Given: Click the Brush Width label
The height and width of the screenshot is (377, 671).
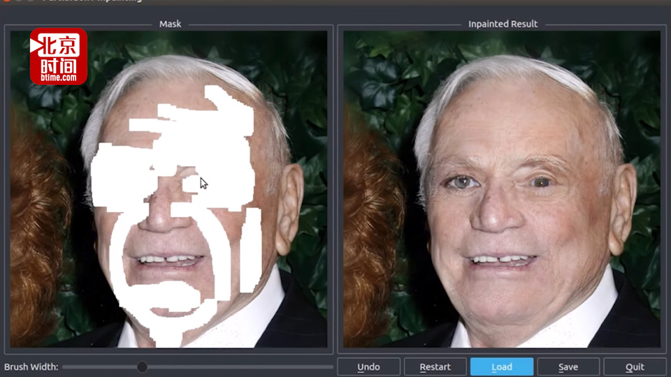Looking at the screenshot, I should [x=31, y=367].
